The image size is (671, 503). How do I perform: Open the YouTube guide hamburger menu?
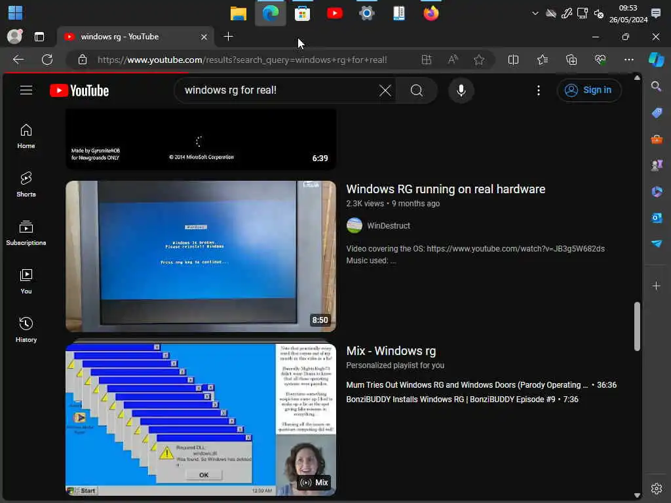pyautogui.click(x=26, y=90)
